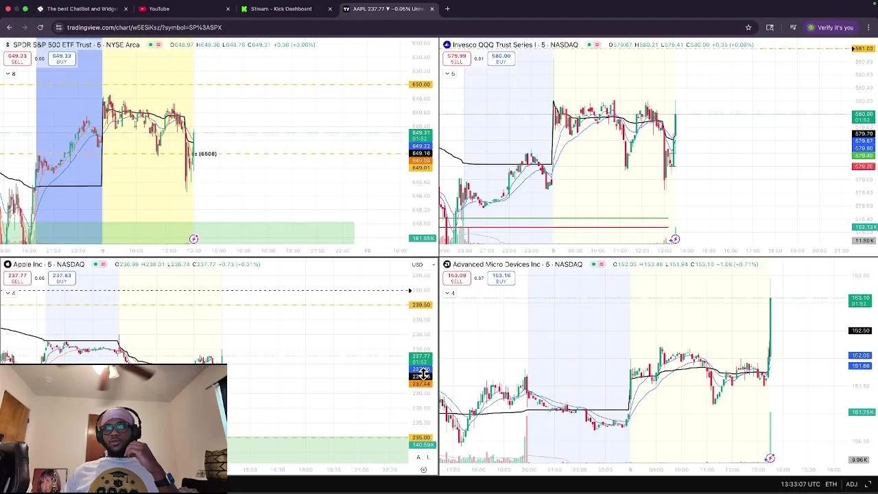
Task: Click Apple Inc 5 NASDAQ title
Action: pos(49,264)
